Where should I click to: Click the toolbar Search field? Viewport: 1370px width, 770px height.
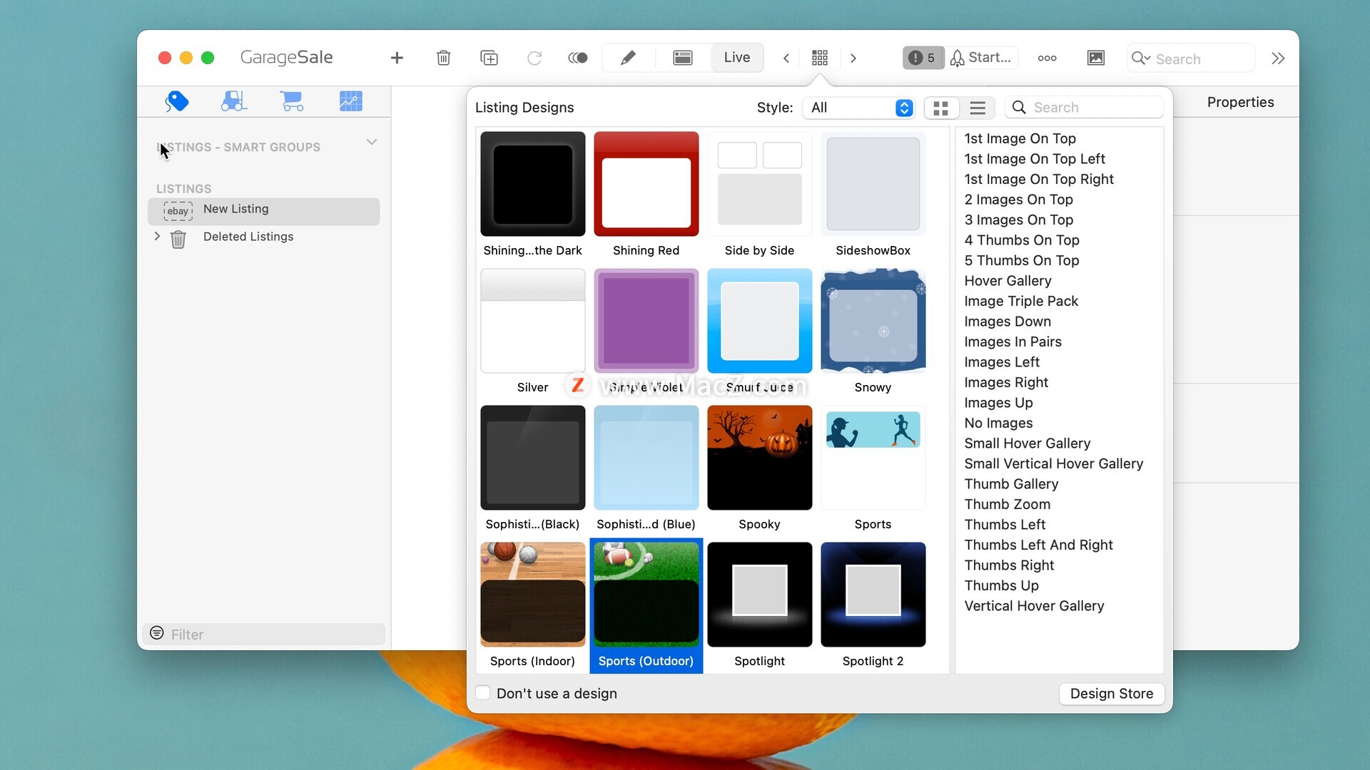1190,58
